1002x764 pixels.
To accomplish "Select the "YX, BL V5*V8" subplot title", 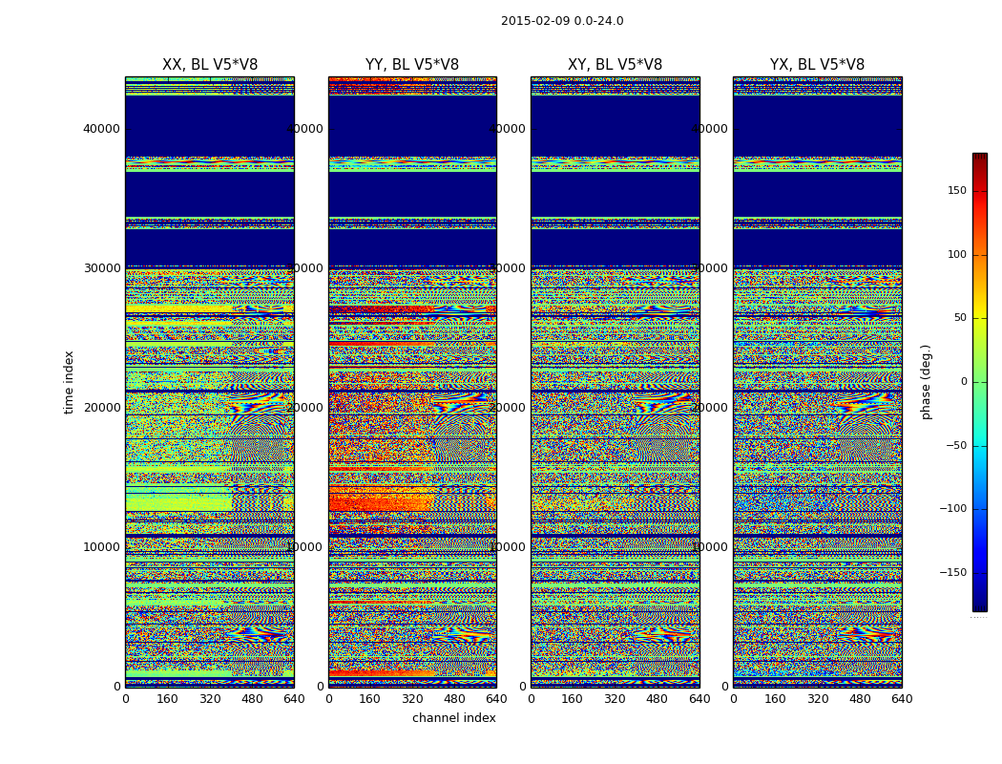I will 817,65.
